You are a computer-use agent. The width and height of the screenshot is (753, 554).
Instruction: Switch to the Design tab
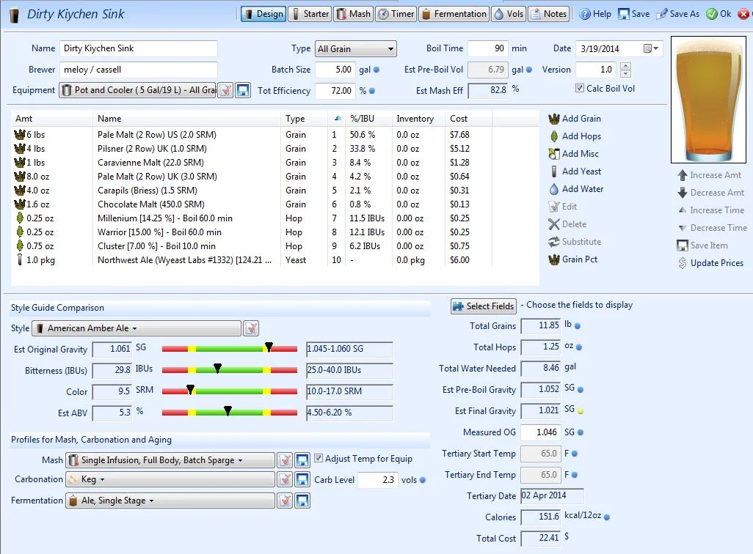point(263,14)
